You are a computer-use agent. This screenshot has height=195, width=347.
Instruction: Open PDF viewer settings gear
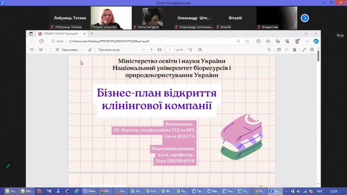pyautogui.click(x=312, y=49)
